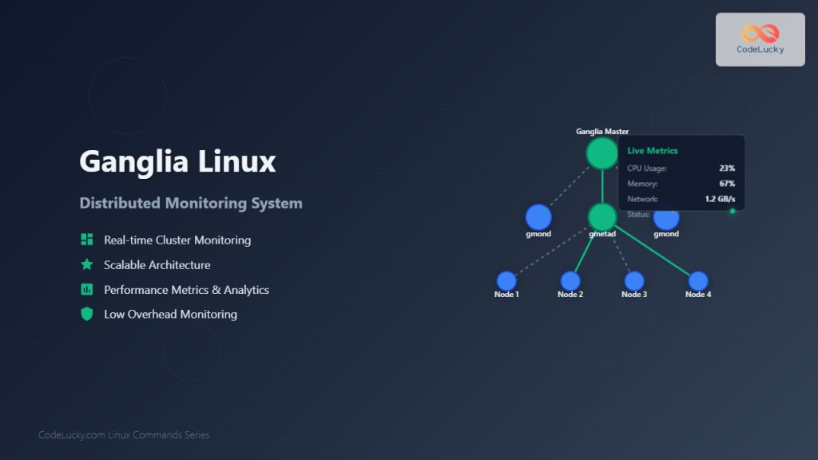This screenshot has height=460, width=818.
Task: Select the Ganglia Linux title
Action: [177, 161]
